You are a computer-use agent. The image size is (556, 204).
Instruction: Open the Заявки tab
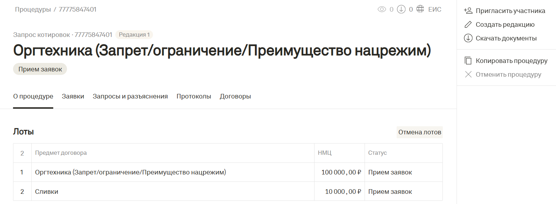(73, 96)
